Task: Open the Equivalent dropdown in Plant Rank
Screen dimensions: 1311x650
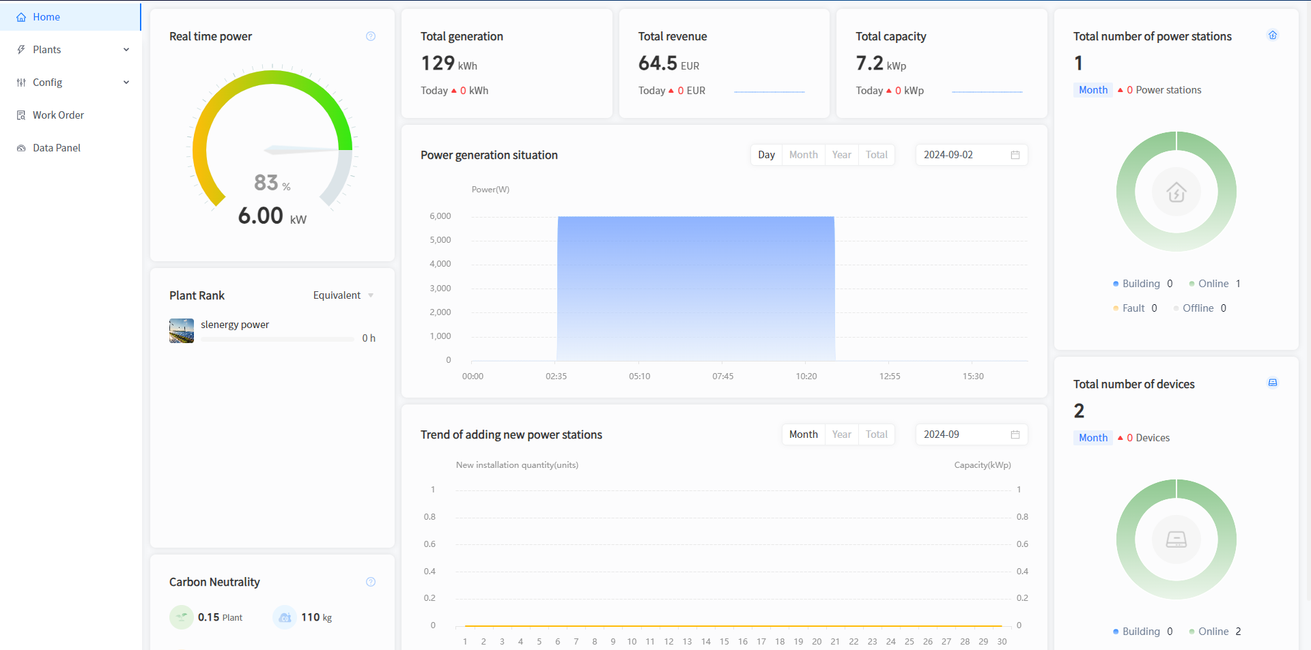Action: 343,295
